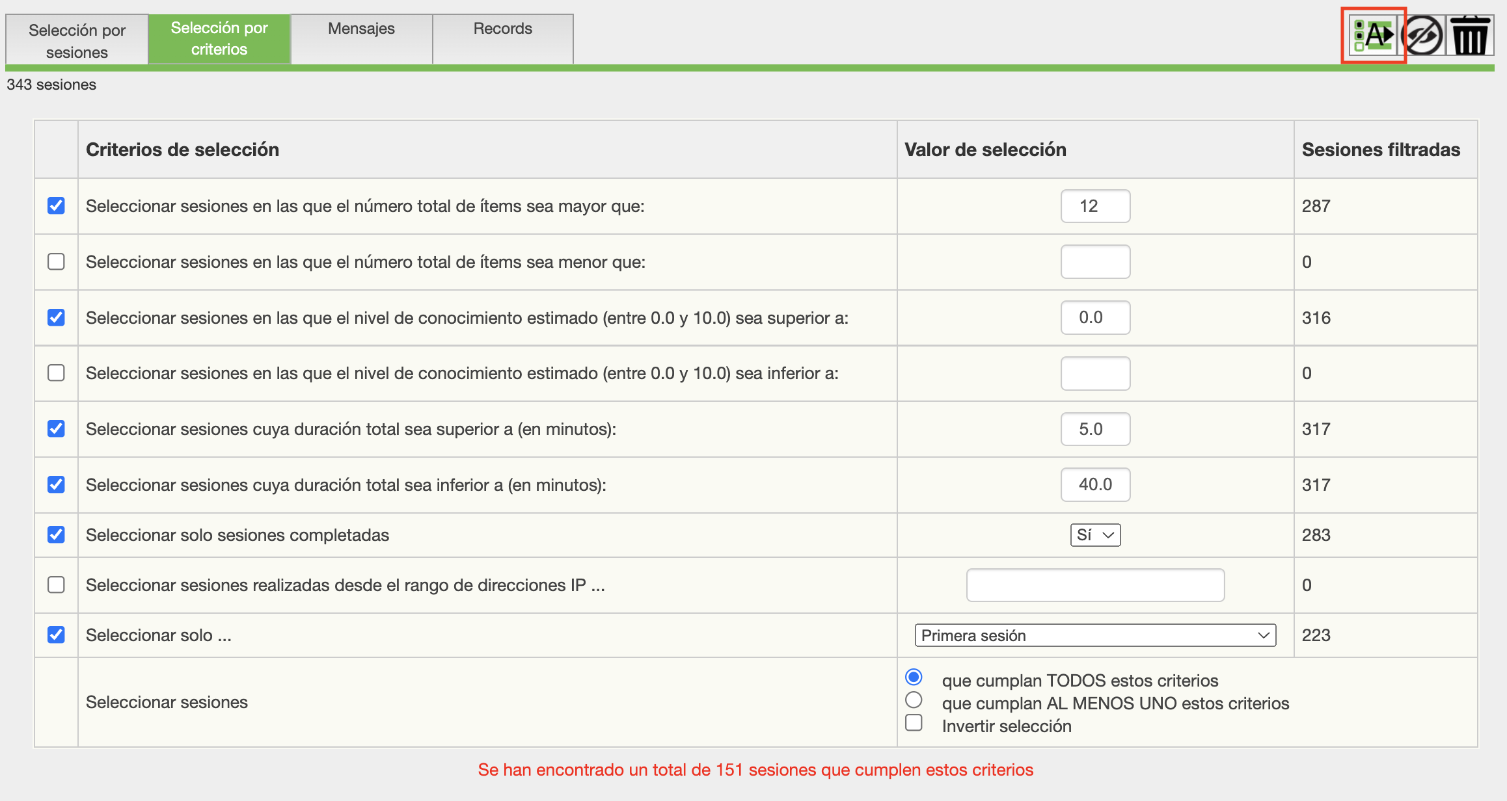Select the TODOS estos criterios radio button
The width and height of the screenshot is (1507, 801).
coord(914,677)
